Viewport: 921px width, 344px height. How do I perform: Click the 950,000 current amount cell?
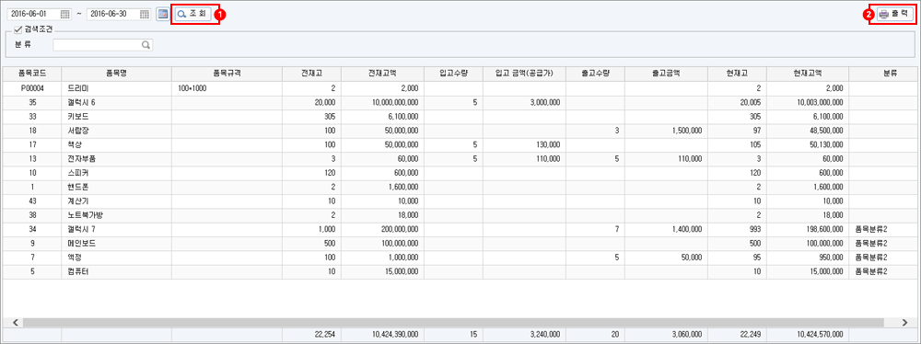click(x=809, y=258)
